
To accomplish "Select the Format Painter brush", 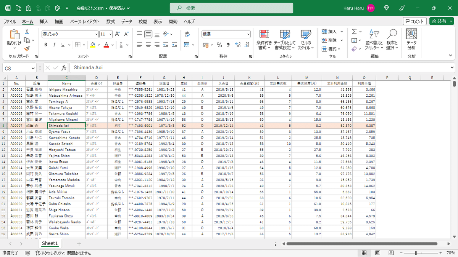I will pyautogui.click(x=27, y=48).
